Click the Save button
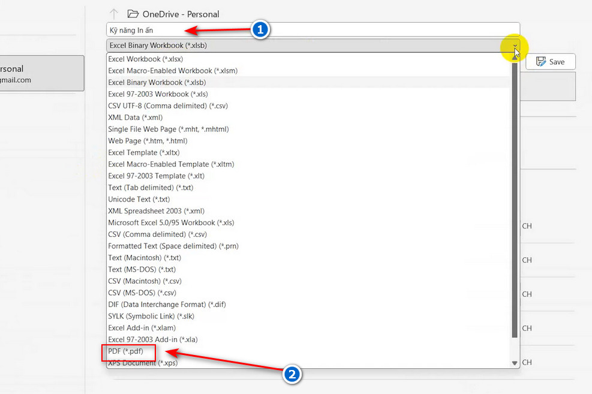The width and height of the screenshot is (592, 394). 550,62
